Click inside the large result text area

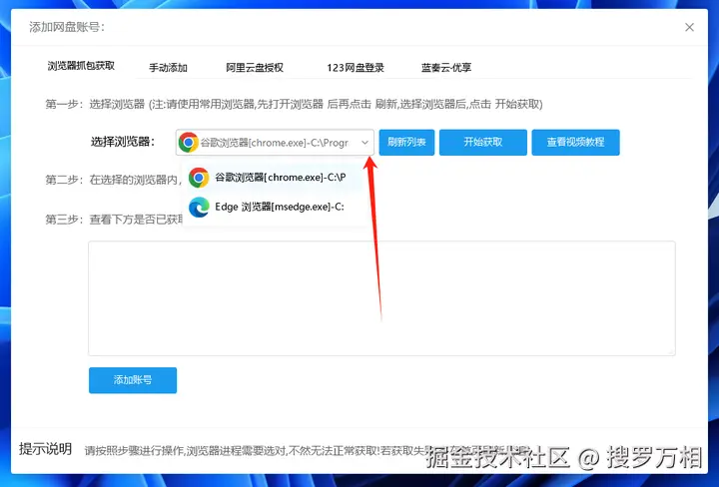tap(381, 298)
